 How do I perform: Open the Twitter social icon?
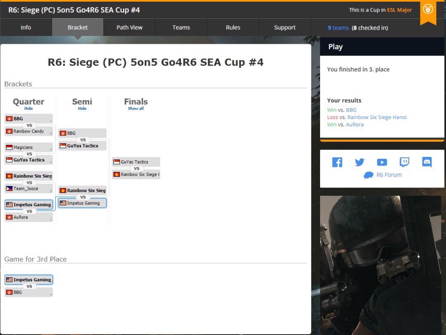[360, 162]
